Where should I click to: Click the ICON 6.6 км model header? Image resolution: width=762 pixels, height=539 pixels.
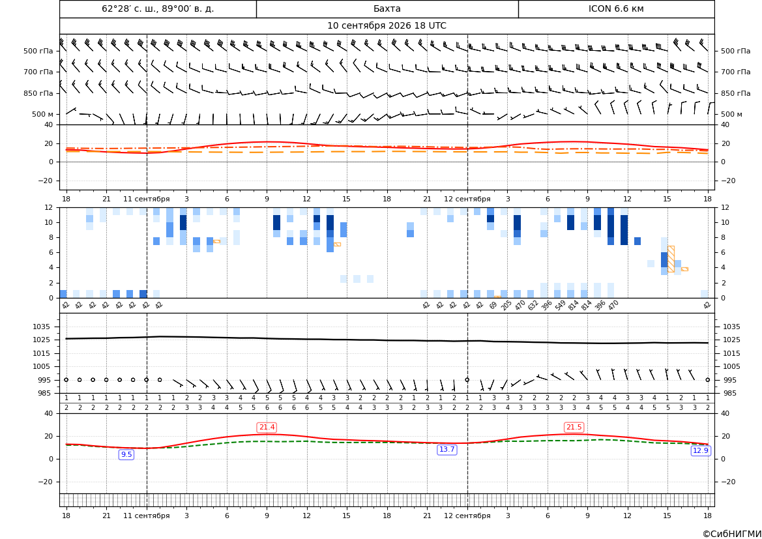coord(616,8)
